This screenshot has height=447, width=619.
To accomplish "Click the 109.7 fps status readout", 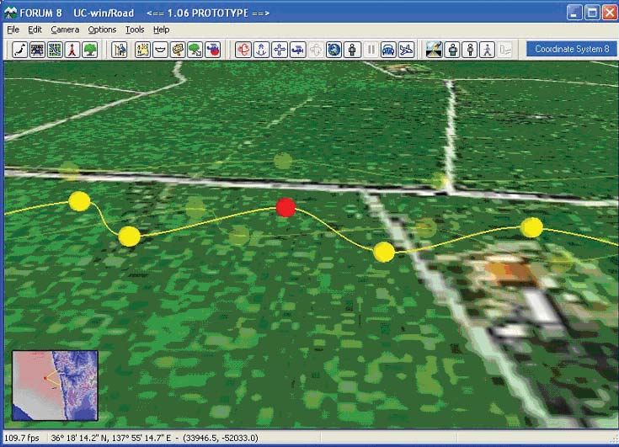I will point(22,438).
